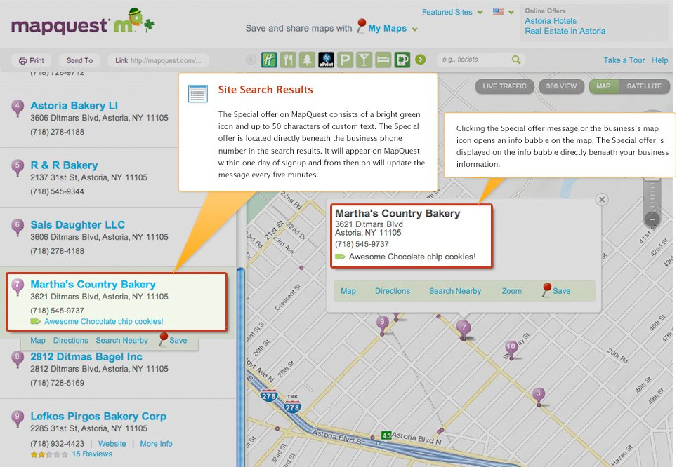Click pin 7 beside Martha's Country Bakery listing

[x=18, y=286]
